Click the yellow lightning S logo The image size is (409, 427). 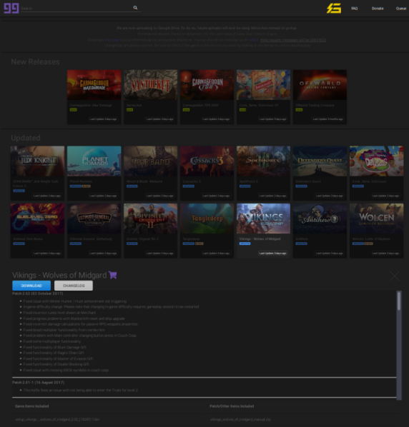pos(334,8)
